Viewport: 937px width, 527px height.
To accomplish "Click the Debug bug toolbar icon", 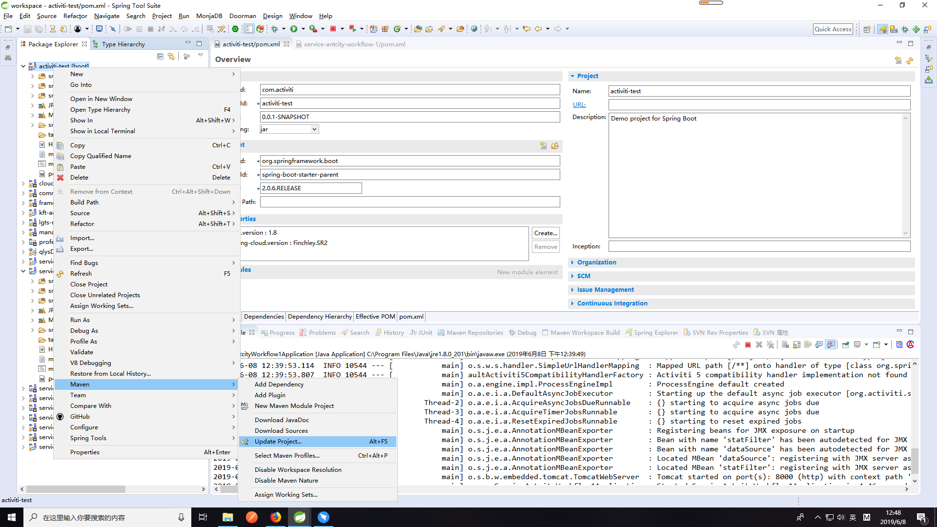I will click(275, 29).
